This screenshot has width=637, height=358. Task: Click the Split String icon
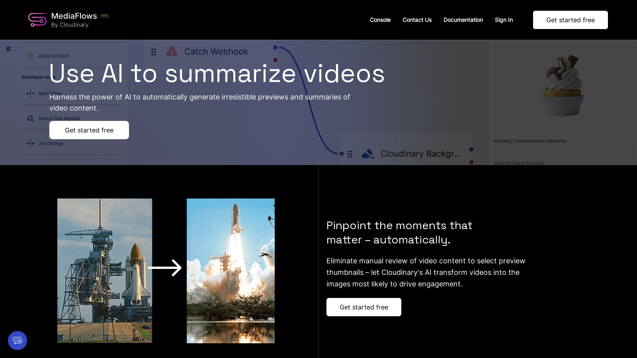click(x=30, y=93)
